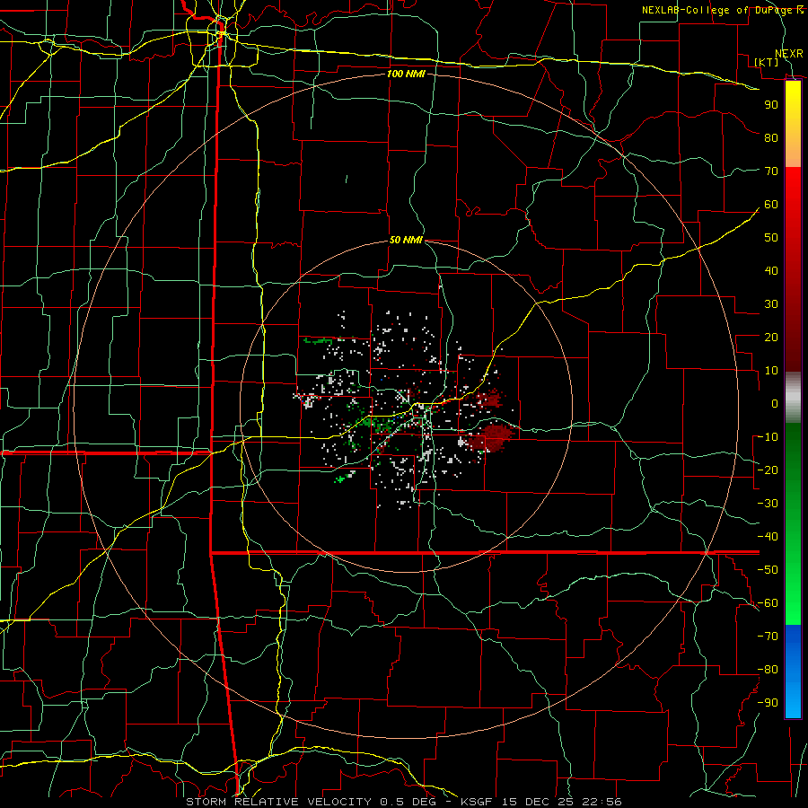Click the 0 value on the velocity scale
Viewport: 808px width, 808px height.
pyautogui.click(x=775, y=403)
